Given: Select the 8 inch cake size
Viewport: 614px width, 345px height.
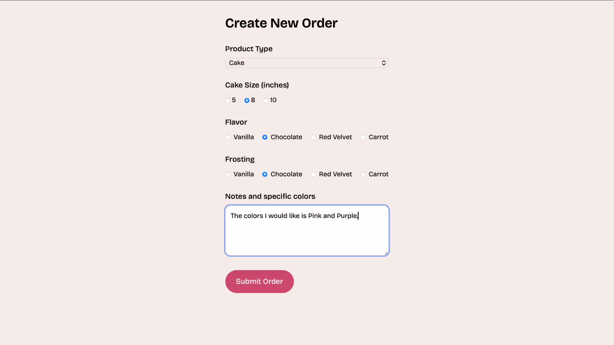Looking at the screenshot, I should [247, 100].
